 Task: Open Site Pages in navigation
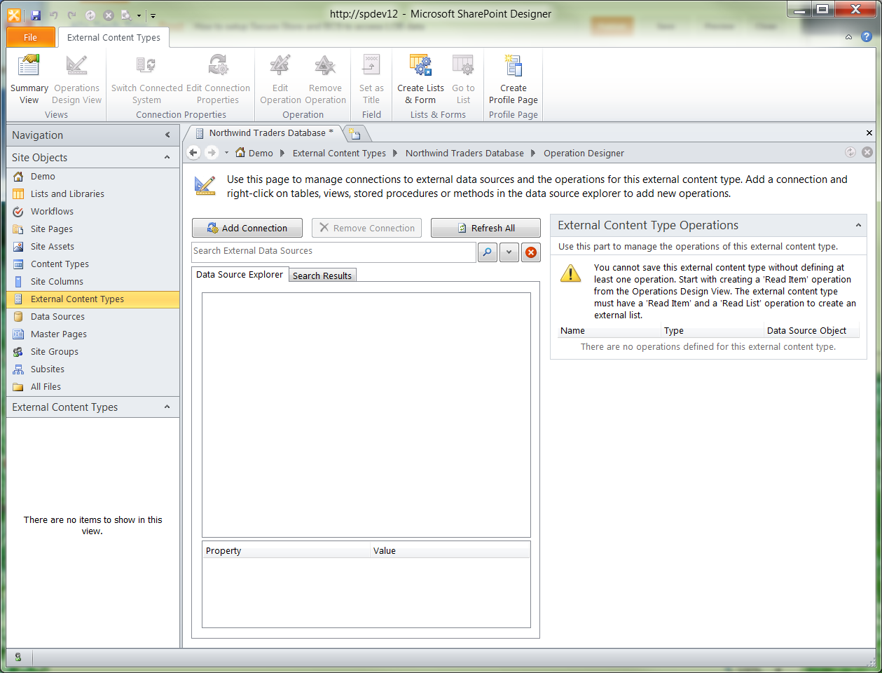point(92,229)
